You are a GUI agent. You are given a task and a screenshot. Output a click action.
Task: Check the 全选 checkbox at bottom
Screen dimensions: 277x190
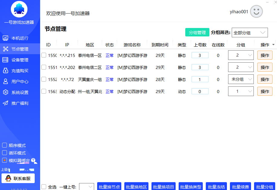coord(43,186)
